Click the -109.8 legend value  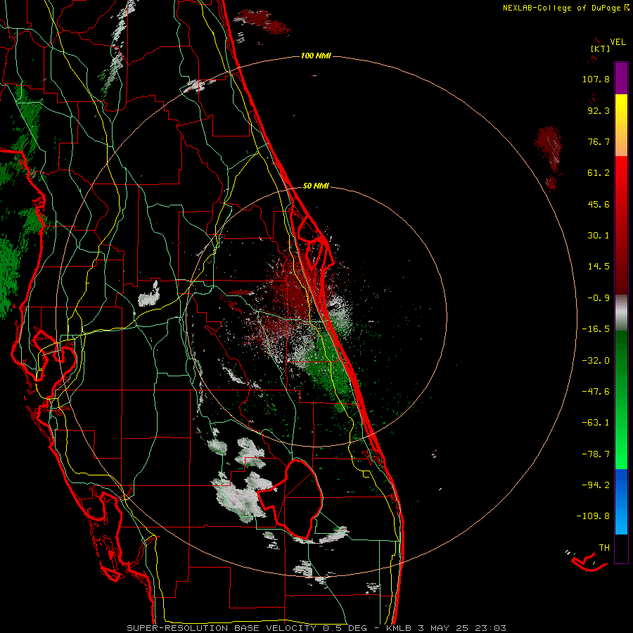click(x=593, y=516)
